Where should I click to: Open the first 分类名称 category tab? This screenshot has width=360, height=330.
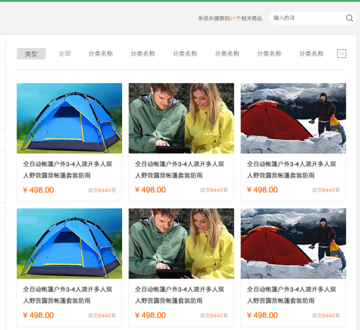point(100,53)
